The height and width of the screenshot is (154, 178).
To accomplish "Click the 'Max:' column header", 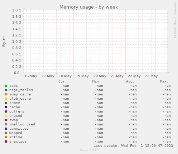I will (x=164, y=81).
